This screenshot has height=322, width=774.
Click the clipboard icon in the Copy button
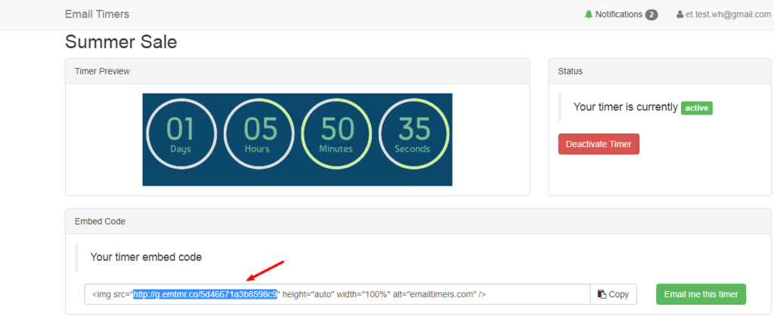[602, 294]
